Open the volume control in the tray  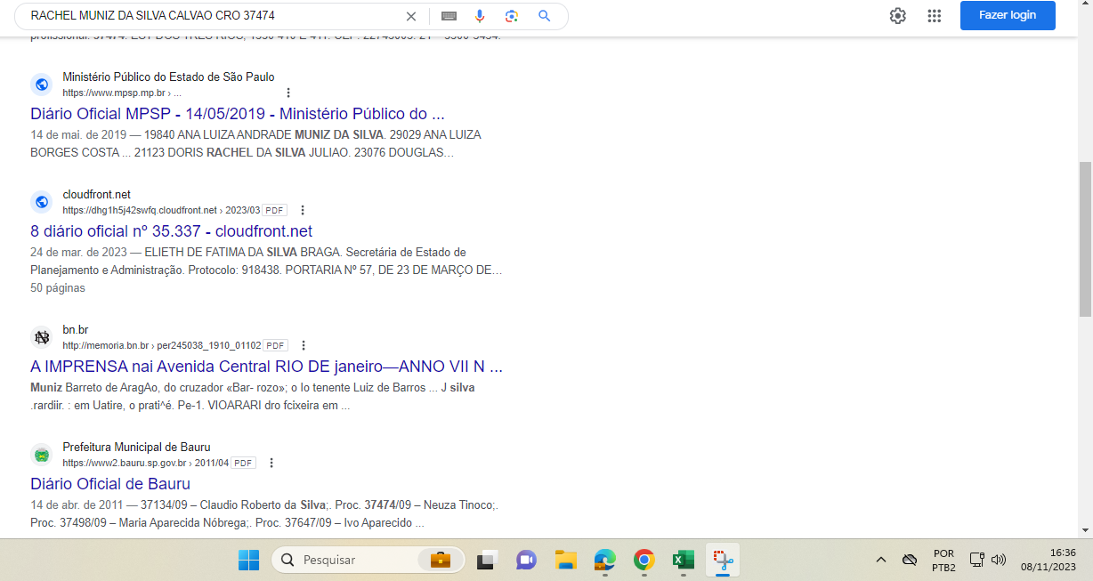click(999, 560)
